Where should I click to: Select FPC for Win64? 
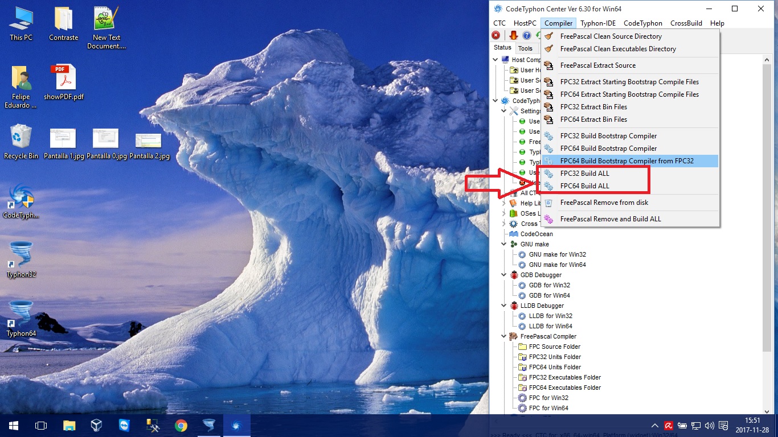548,408
